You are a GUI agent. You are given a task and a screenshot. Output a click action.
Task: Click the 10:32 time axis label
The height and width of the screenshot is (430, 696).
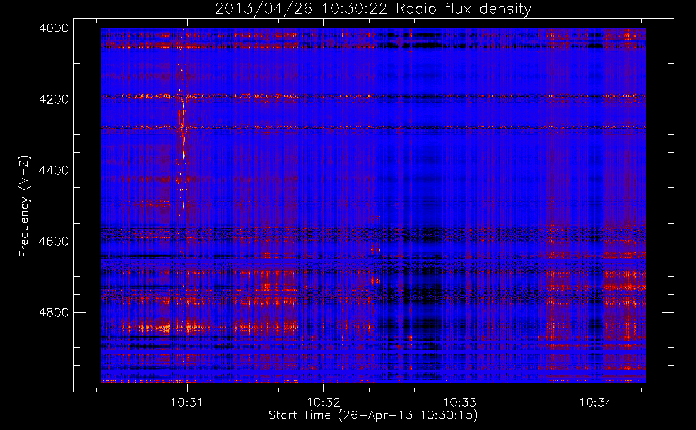pos(323,403)
